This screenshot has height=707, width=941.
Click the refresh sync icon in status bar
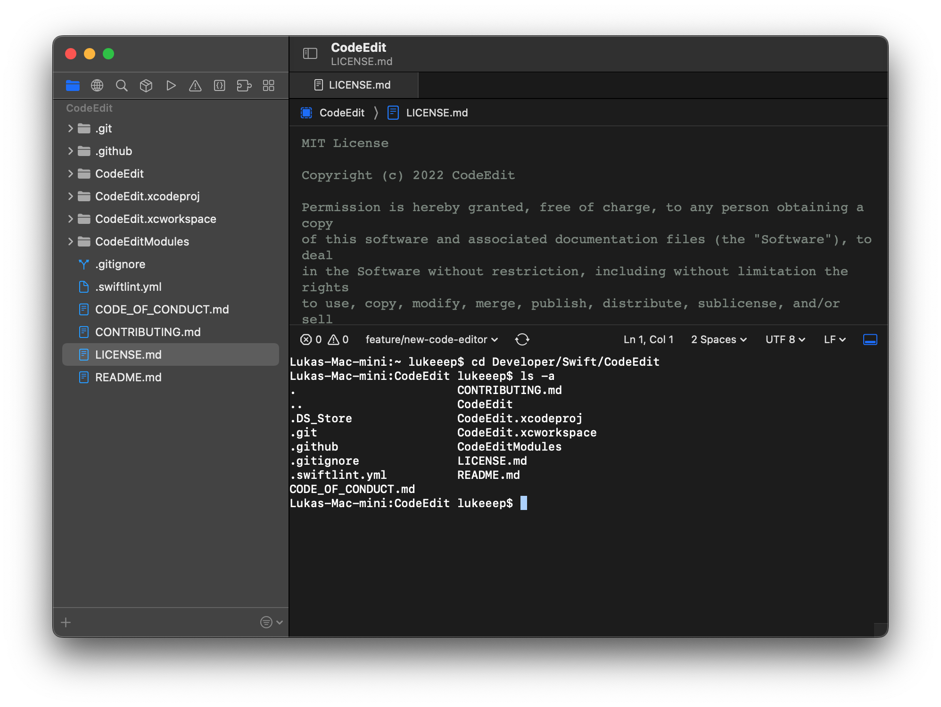pos(522,339)
